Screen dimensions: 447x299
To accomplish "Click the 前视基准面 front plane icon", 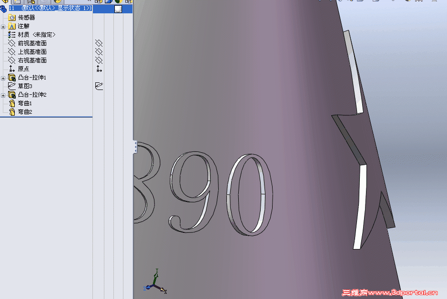I will (x=12, y=43).
